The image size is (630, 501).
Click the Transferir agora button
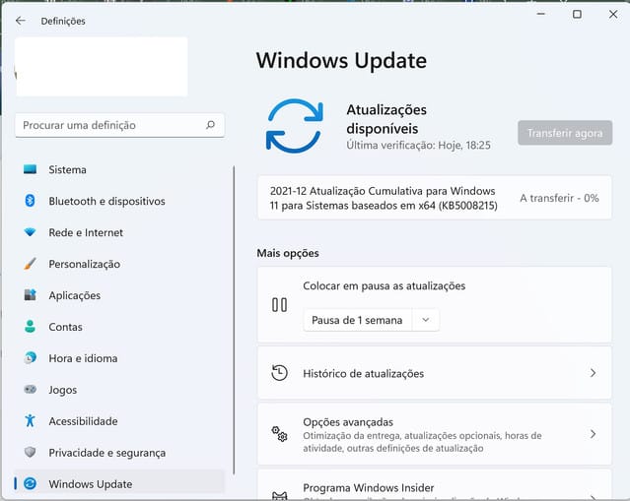565,133
